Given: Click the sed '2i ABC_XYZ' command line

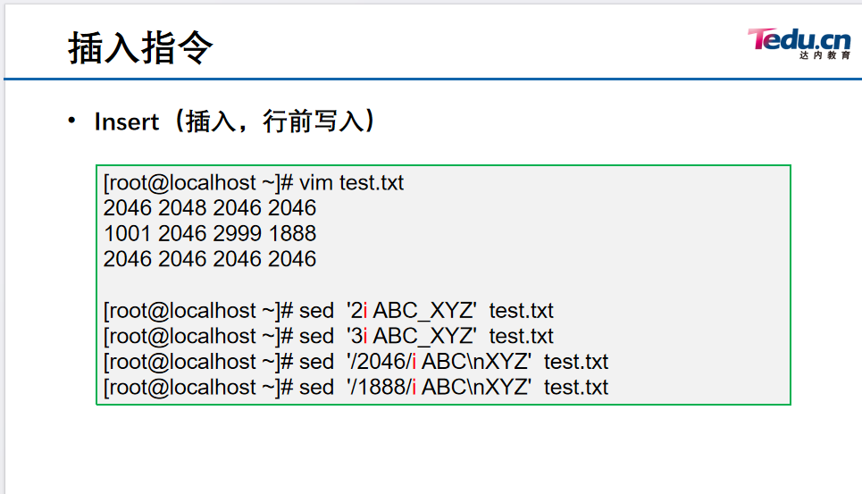Looking at the screenshot, I should (x=328, y=311).
